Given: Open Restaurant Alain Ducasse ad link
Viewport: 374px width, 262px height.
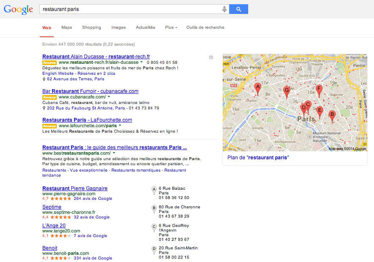Looking at the screenshot, I should click(96, 57).
